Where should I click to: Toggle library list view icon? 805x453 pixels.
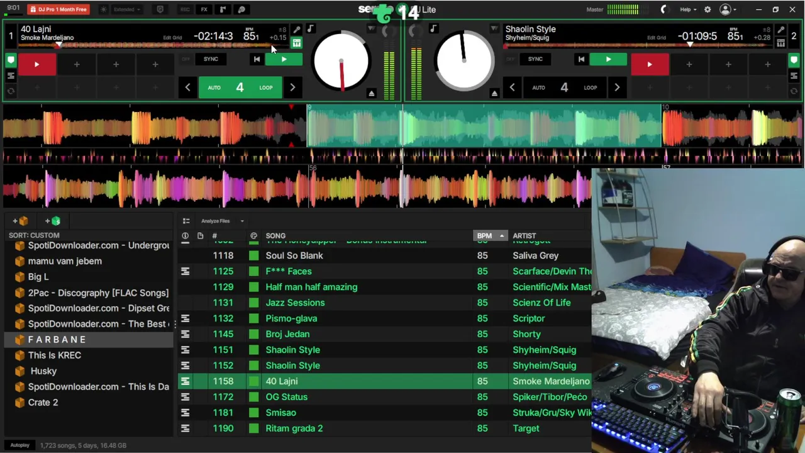click(186, 221)
